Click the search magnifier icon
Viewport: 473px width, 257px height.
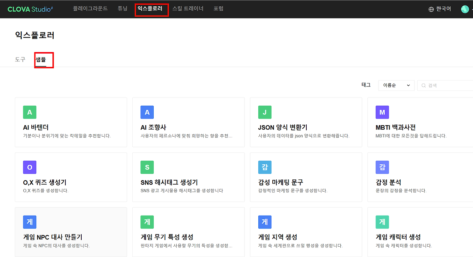(423, 86)
